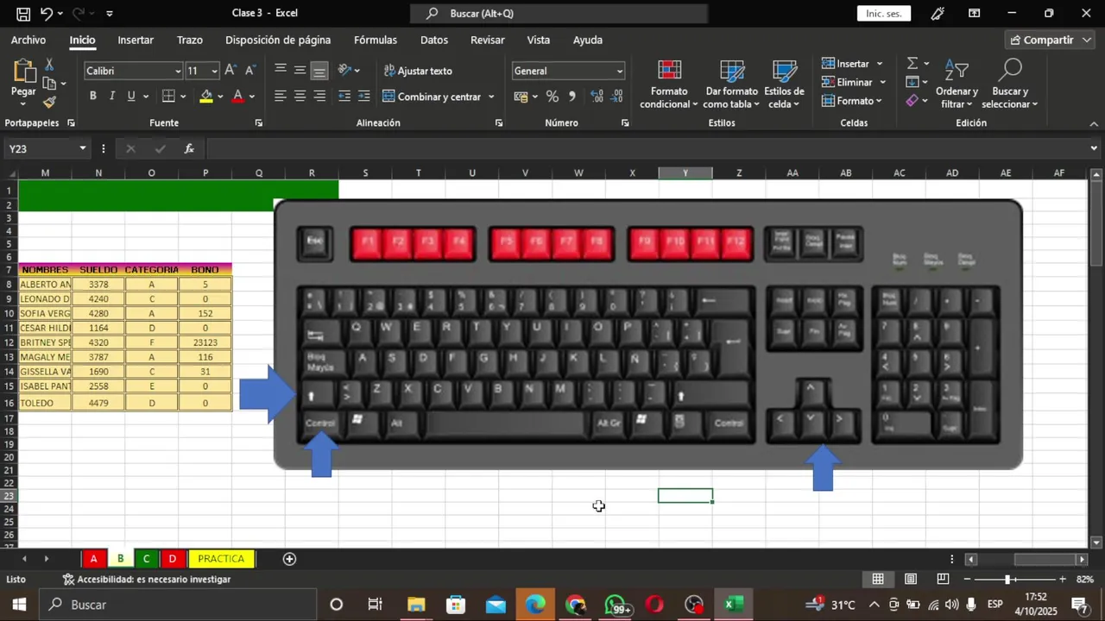Adjust the zoom slider in status bar
Image resolution: width=1105 pixels, height=621 pixels.
point(1007,580)
